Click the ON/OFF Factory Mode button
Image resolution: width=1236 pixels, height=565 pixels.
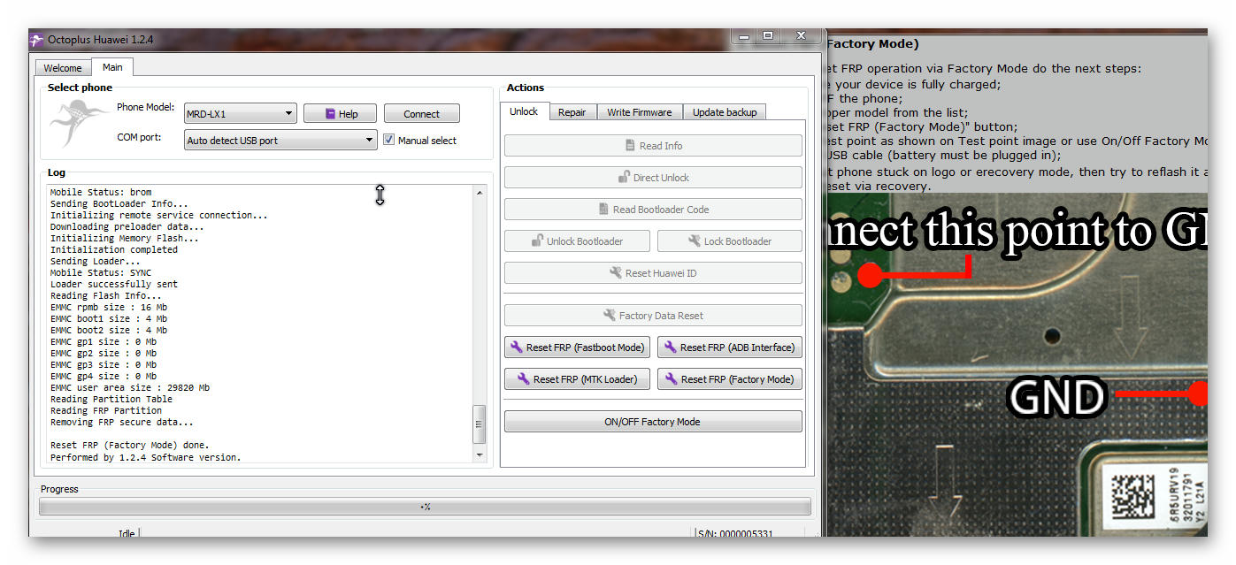pos(653,422)
